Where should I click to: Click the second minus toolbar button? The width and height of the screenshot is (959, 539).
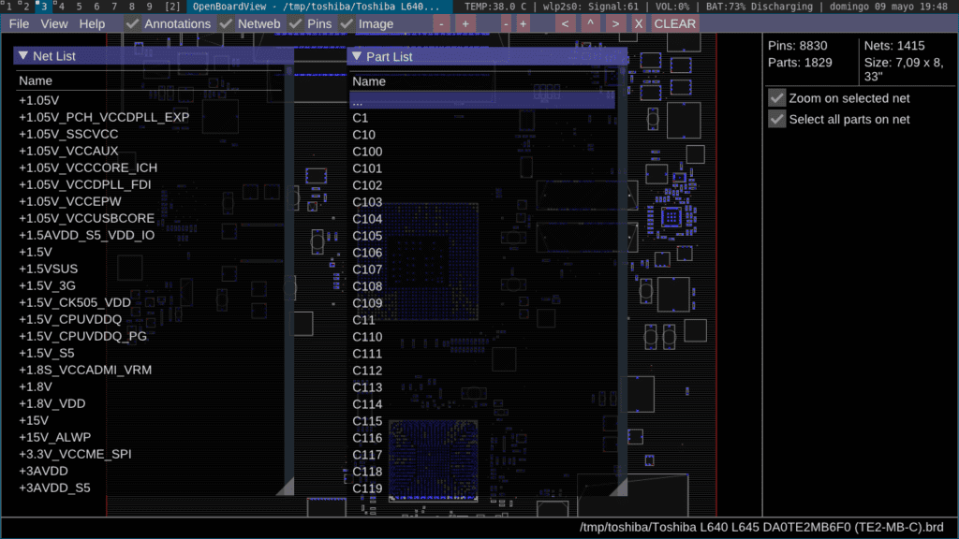click(505, 23)
